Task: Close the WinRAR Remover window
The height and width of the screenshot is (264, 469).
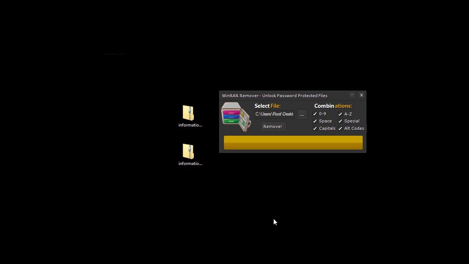Action: pyautogui.click(x=361, y=95)
